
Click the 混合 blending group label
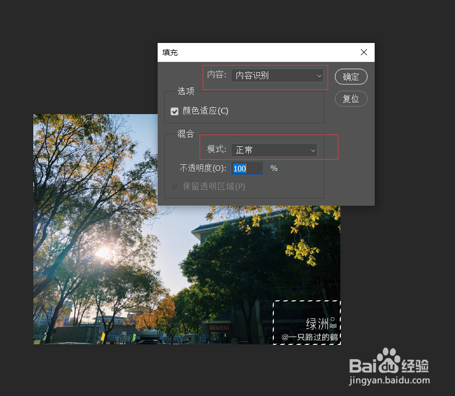coord(185,134)
